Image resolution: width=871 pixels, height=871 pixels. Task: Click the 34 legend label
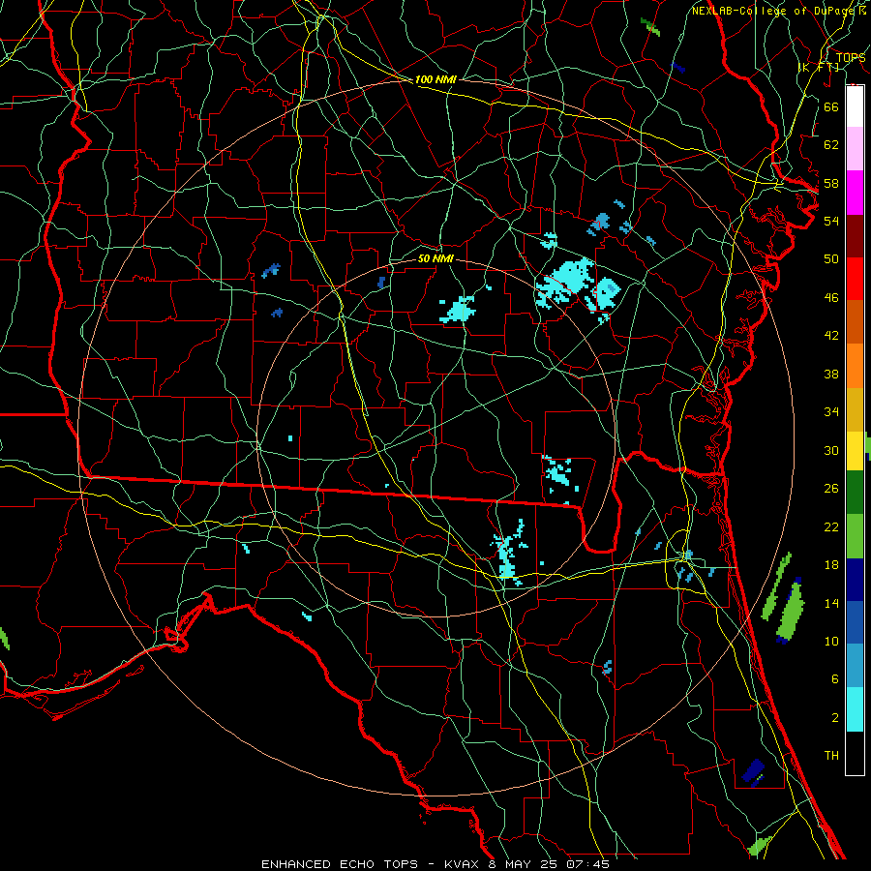pos(831,412)
